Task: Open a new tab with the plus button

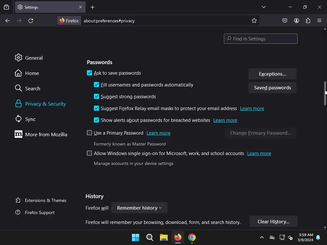Action: coord(92,7)
